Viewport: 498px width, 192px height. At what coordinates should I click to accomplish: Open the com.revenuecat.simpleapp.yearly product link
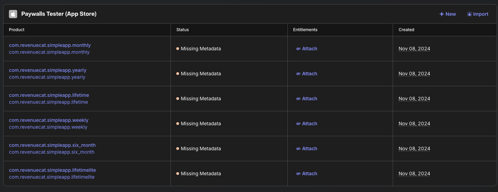48,70
